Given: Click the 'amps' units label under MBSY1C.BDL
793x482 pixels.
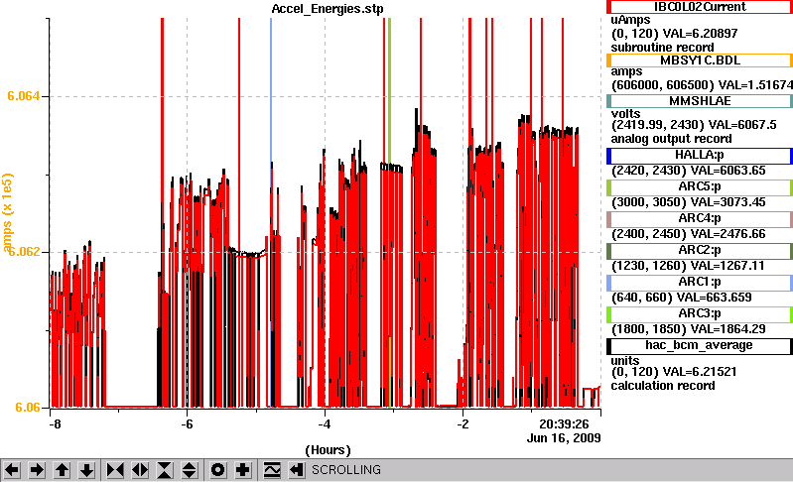Looking at the screenshot, I should (626, 71).
